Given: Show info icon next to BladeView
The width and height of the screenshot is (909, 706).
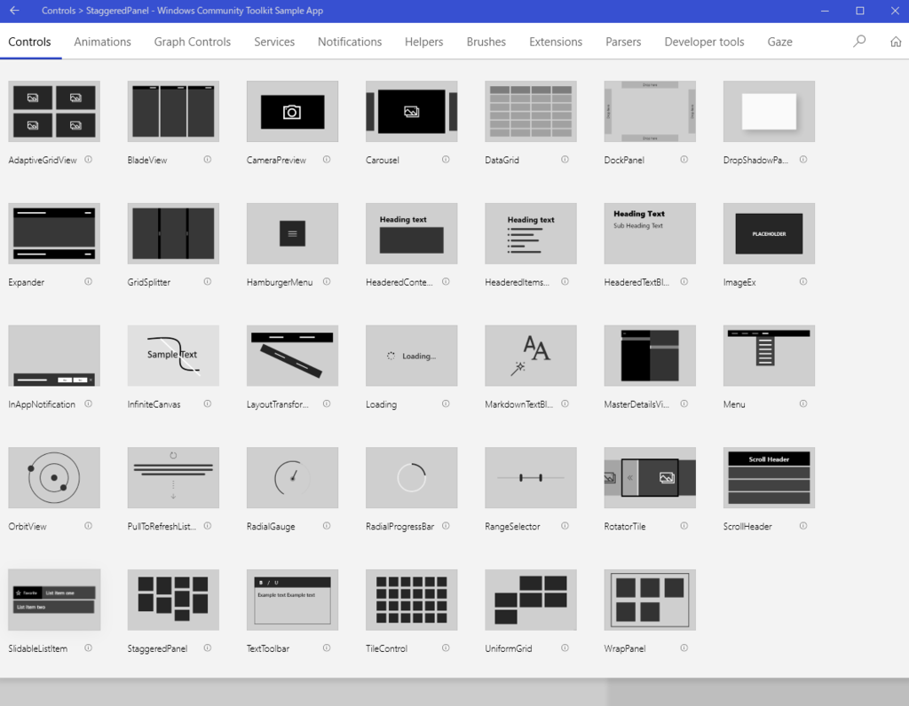Looking at the screenshot, I should click(208, 160).
